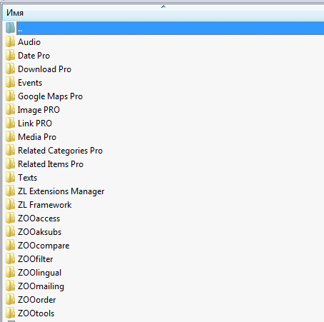Image resolution: width=324 pixels, height=322 pixels.
Task: Click the ZOOaccess folder icon
Action: point(10,218)
